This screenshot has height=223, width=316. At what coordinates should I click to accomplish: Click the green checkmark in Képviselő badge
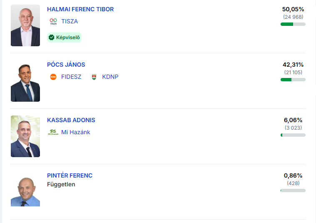52,38
